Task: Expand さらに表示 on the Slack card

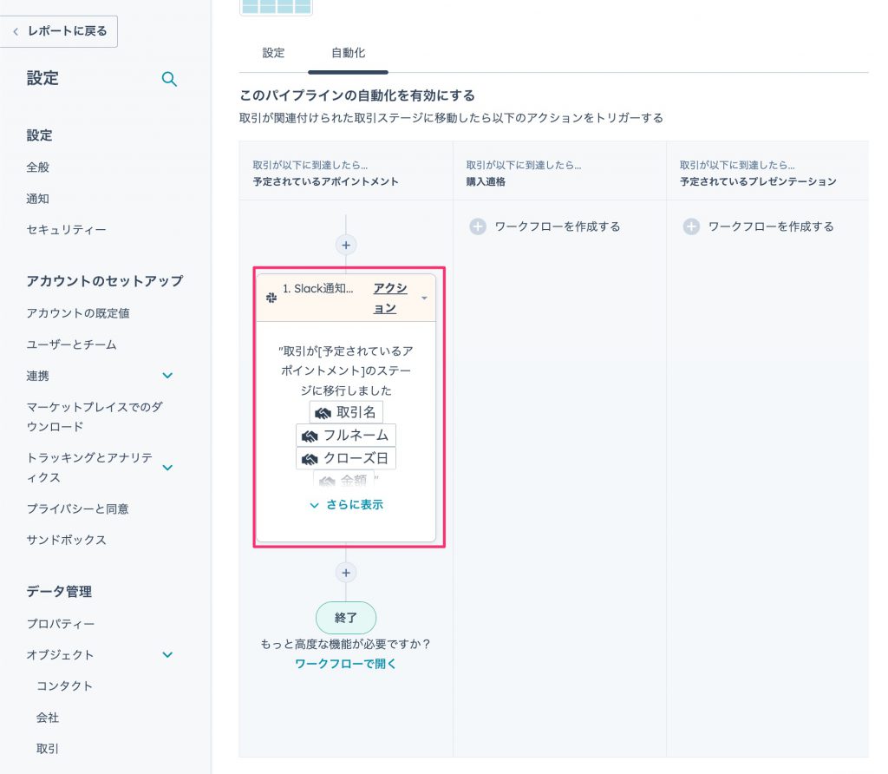Action: (346, 504)
